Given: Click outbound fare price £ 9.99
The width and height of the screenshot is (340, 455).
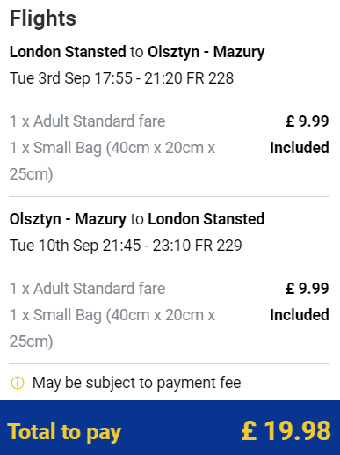Looking at the screenshot, I should 307,121.
